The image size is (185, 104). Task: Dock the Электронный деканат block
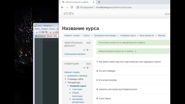[x=90, y=43]
